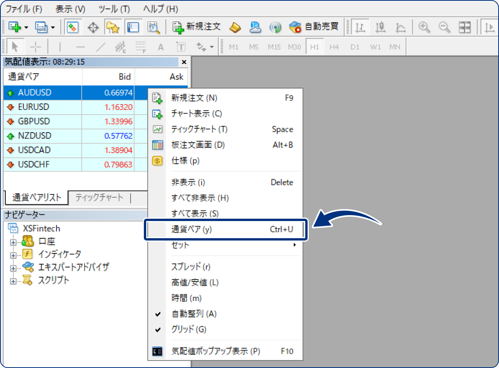Toggle the Market Watch panel icon

click(133, 27)
